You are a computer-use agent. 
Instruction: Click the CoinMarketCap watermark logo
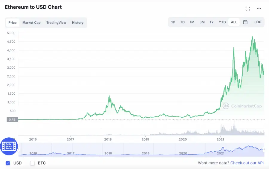click(242, 106)
